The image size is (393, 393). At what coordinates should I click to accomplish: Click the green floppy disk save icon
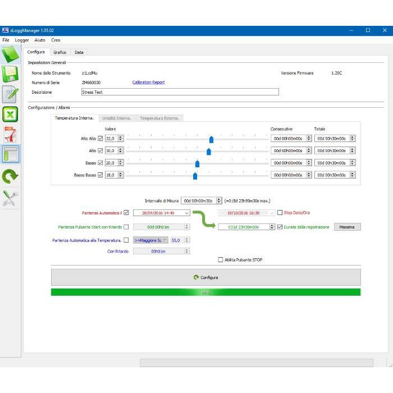pos(10,74)
